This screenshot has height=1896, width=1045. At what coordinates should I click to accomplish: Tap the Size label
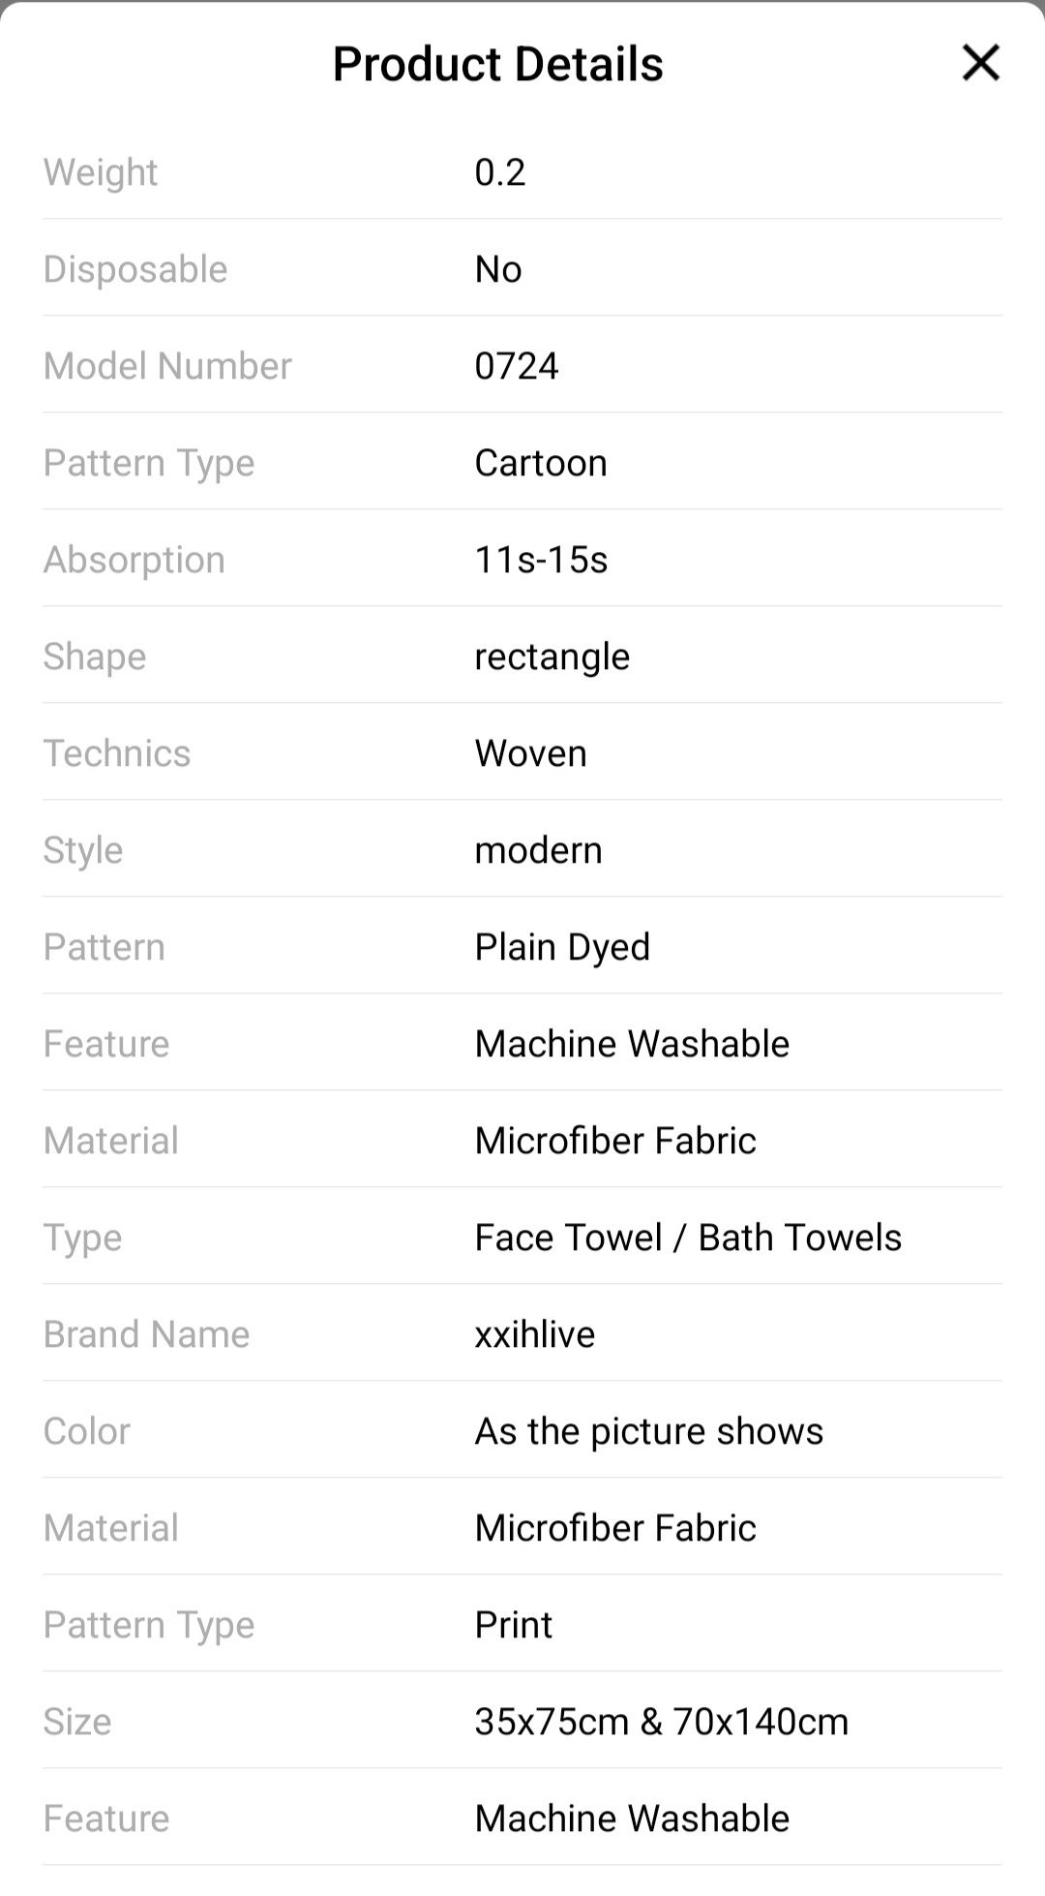point(77,1722)
